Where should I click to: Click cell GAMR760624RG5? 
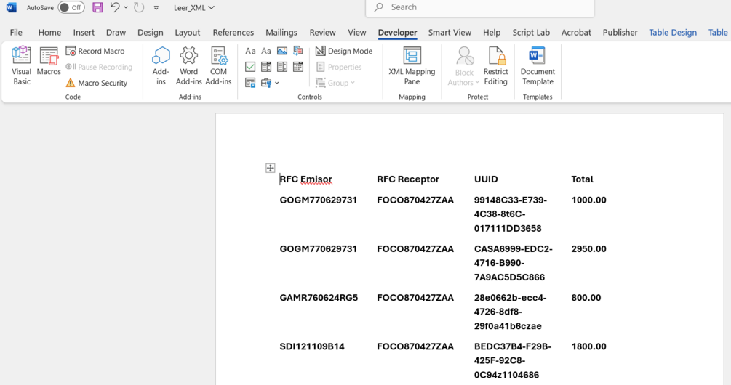pos(319,298)
